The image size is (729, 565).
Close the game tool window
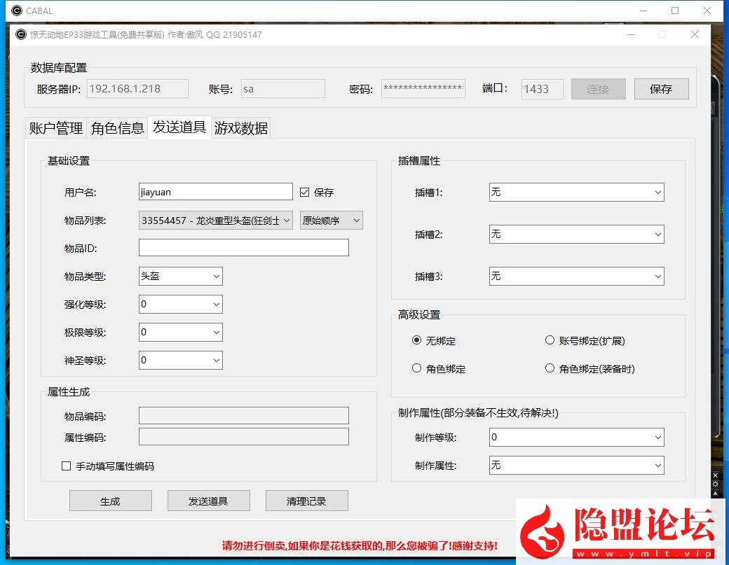click(x=695, y=34)
